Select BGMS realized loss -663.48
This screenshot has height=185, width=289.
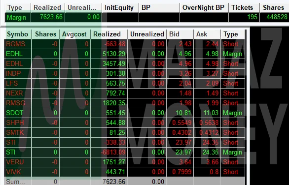pos(114,44)
